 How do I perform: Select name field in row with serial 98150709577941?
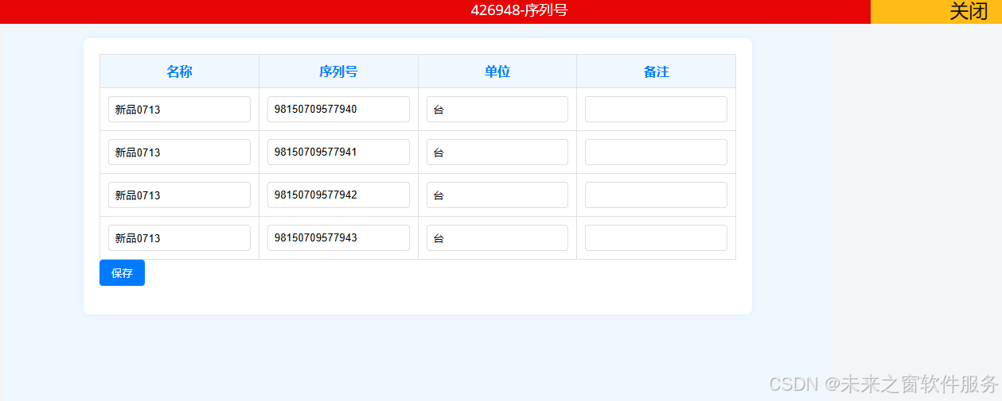(x=179, y=152)
